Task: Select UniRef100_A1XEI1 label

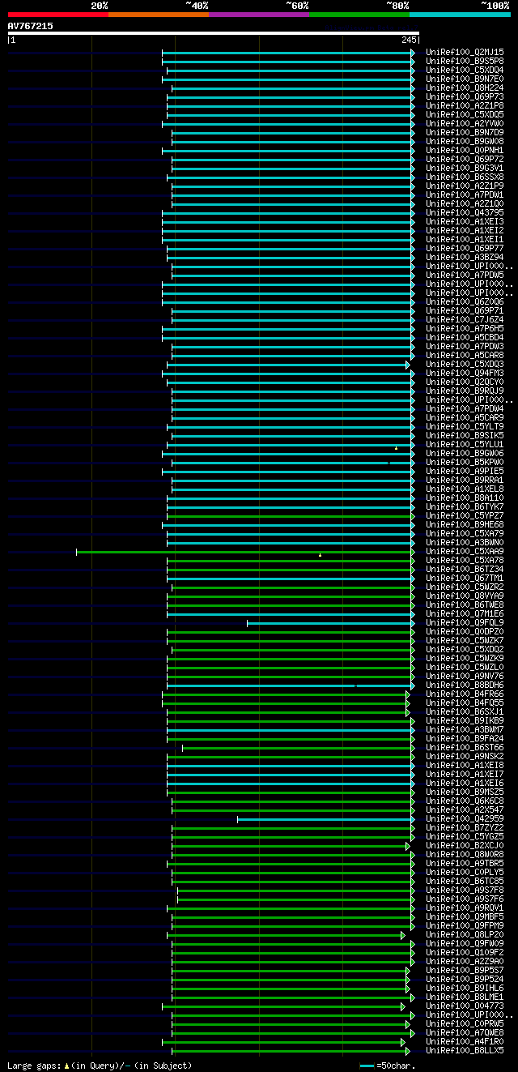Action: [x=465, y=239]
